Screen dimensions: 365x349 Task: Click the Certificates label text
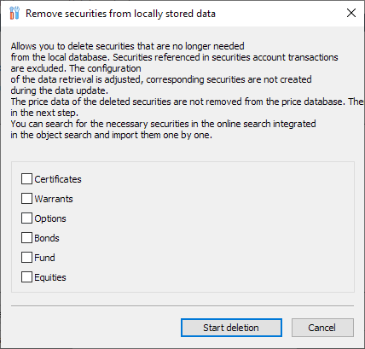[58, 179]
